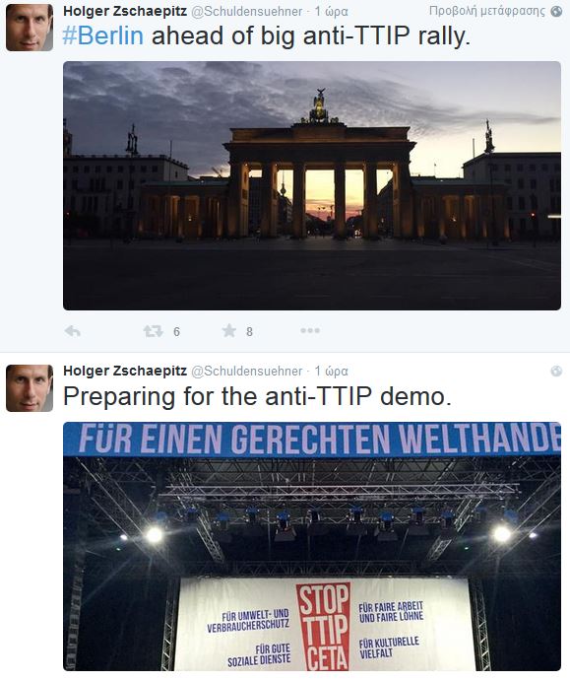Open the Brandenburg Gate photo

click(312, 185)
